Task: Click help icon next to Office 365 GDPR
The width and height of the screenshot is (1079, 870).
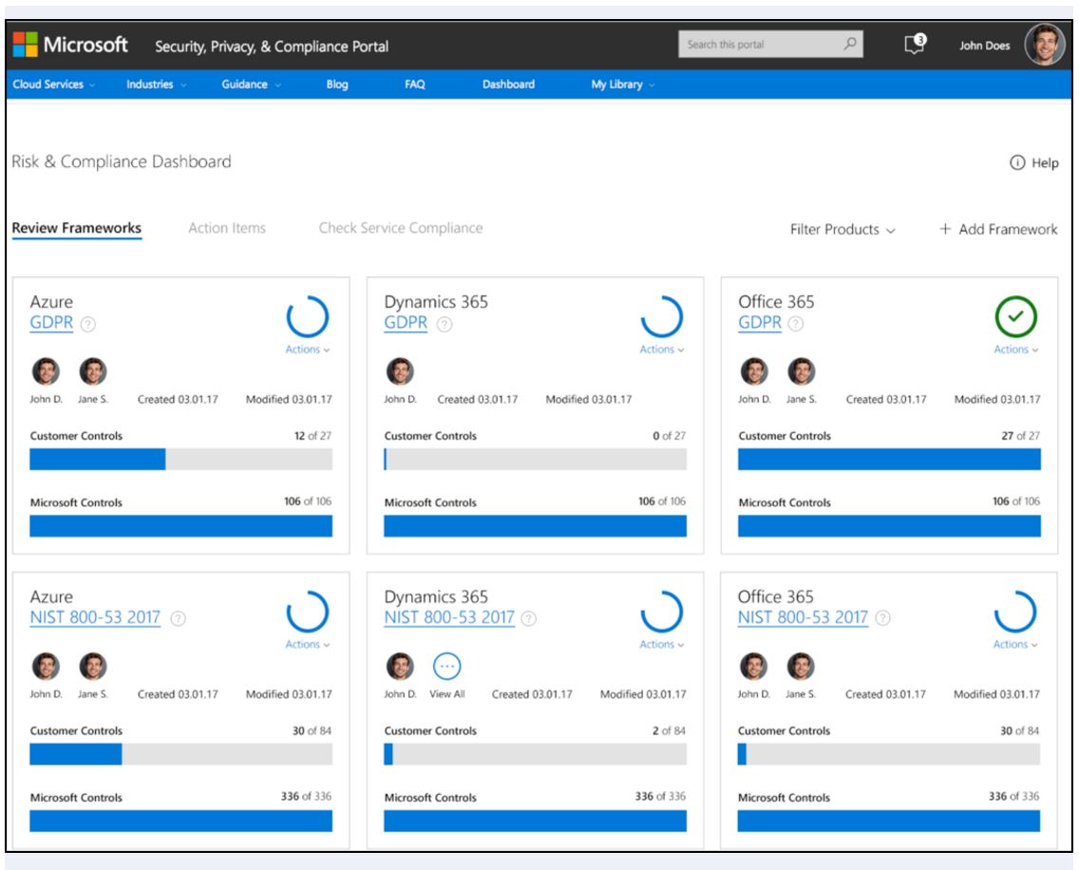Action: (x=796, y=324)
